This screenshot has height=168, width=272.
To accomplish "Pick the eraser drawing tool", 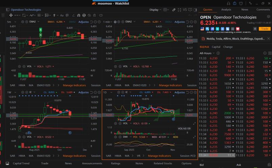I will [x=73, y=15].
